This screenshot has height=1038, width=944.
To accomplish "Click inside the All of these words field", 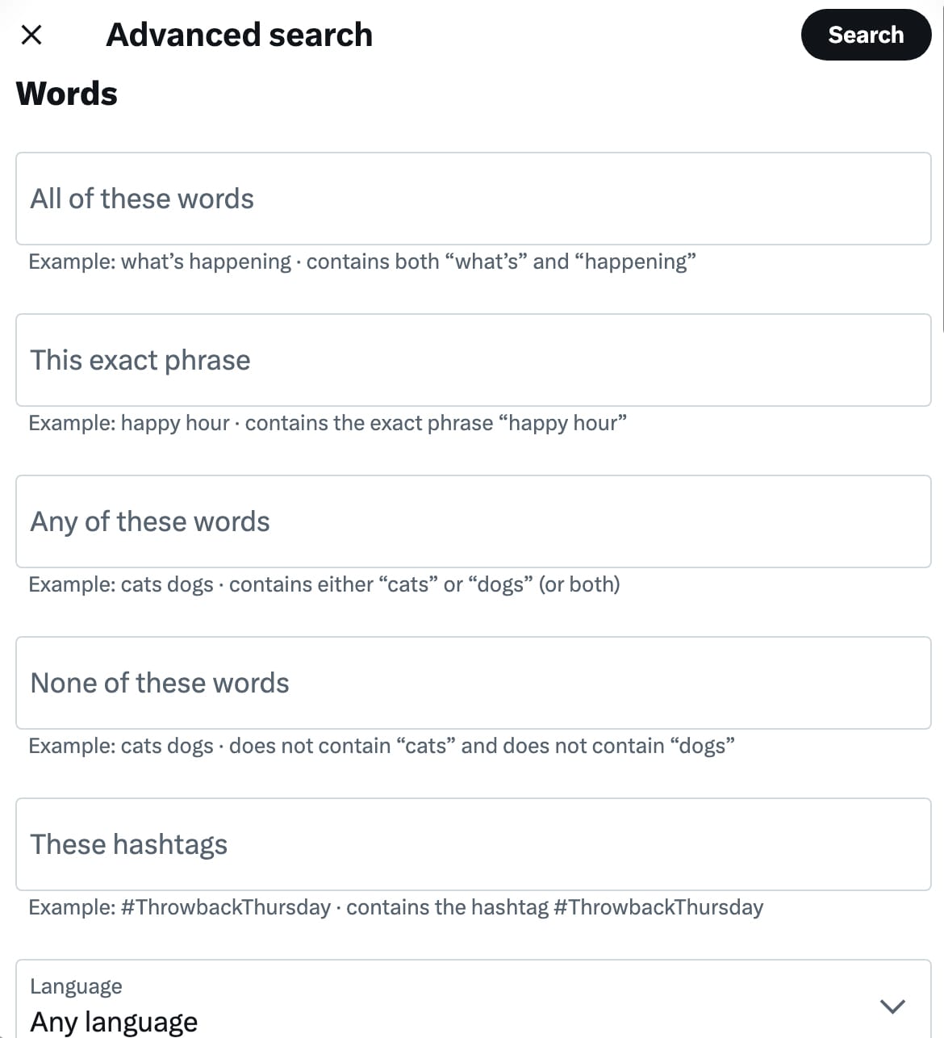I will click(472, 199).
